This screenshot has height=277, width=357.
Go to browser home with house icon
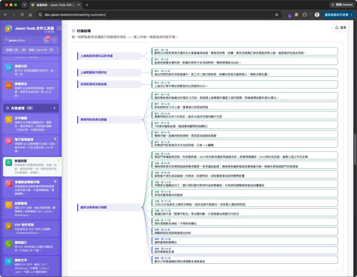tap(30, 15)
